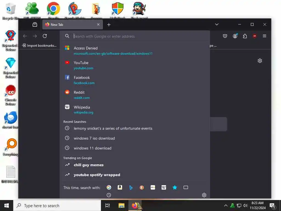
Task: Open the blue diamond Bejeweled Deluxe shortcut
Action: [11, 68]
